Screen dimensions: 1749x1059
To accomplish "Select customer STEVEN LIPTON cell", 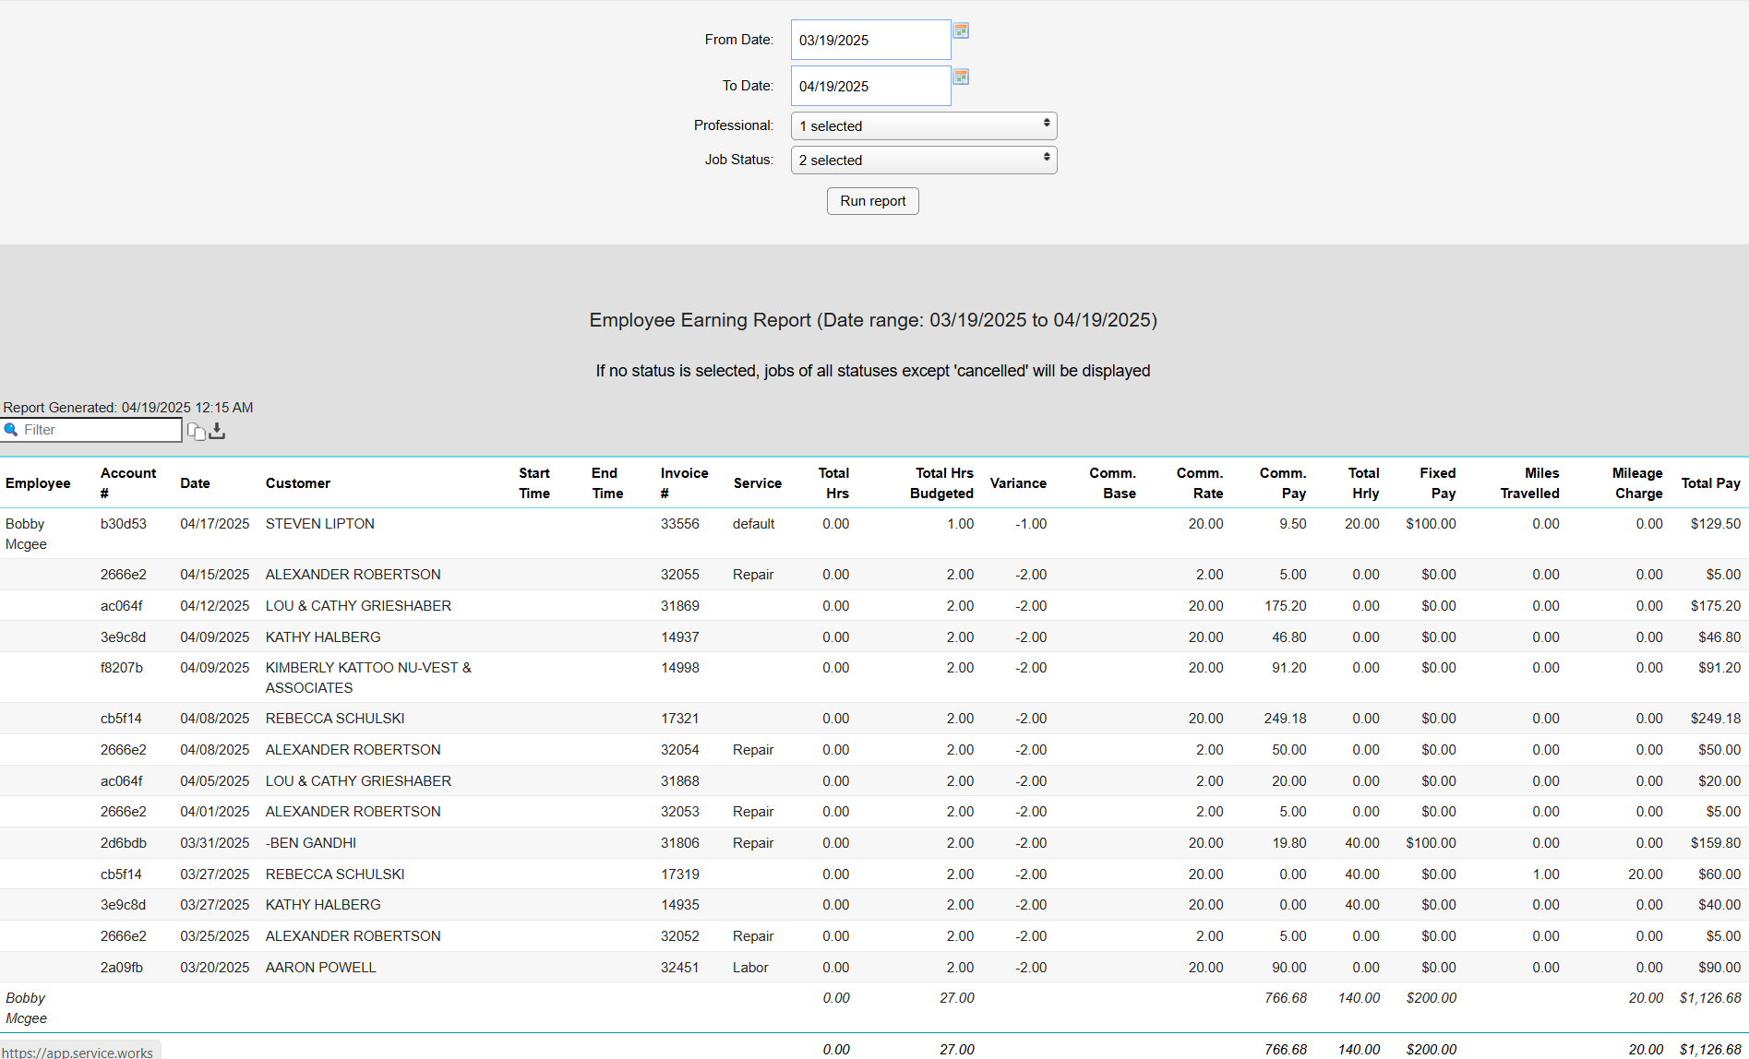I will 320,524.
